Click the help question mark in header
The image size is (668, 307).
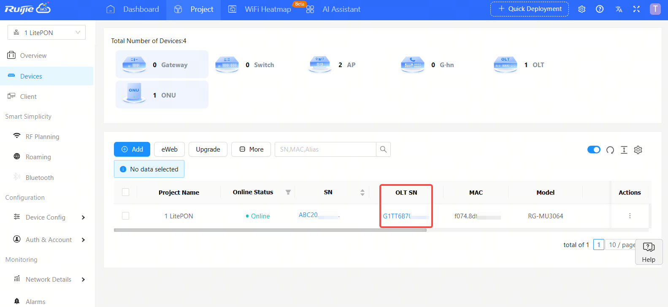pyautogui.click(x=600, y=9)
